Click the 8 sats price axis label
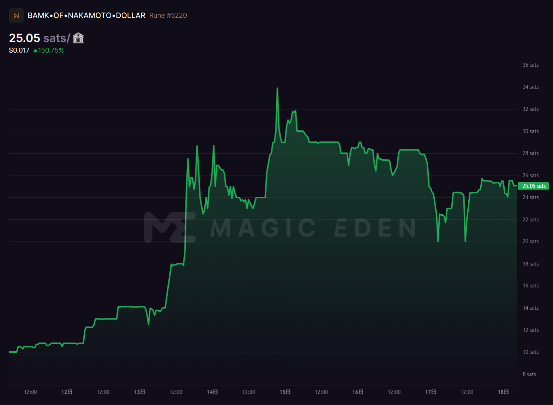The height and width of the screenshot is (405, 553). pos(529,374)
